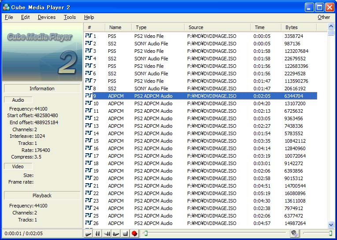
Task: Click the file icon of row 7
Action: tap(89, 80)
